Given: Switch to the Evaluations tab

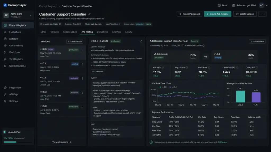Looking at the screenshot, I should tap(102, 32).
